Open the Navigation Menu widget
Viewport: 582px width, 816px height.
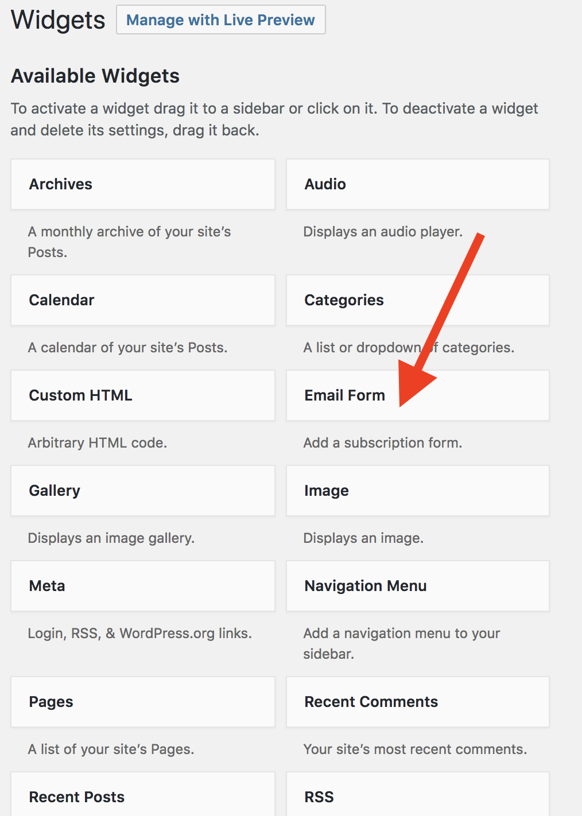coord(417,585)
